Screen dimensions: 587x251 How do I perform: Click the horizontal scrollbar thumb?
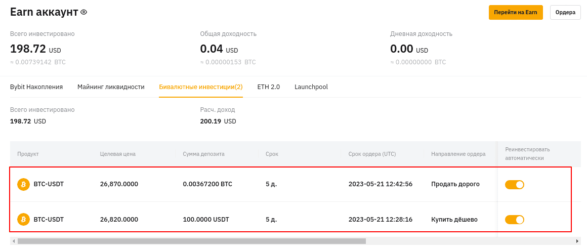click(x=192, y=241)
